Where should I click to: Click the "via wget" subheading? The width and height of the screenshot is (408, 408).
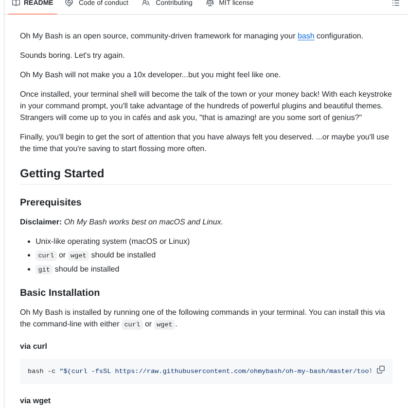click(35, 401)
